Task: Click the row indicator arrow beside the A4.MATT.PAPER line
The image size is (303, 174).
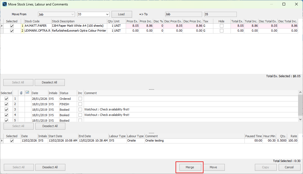Action: click(x=2, y=26)
